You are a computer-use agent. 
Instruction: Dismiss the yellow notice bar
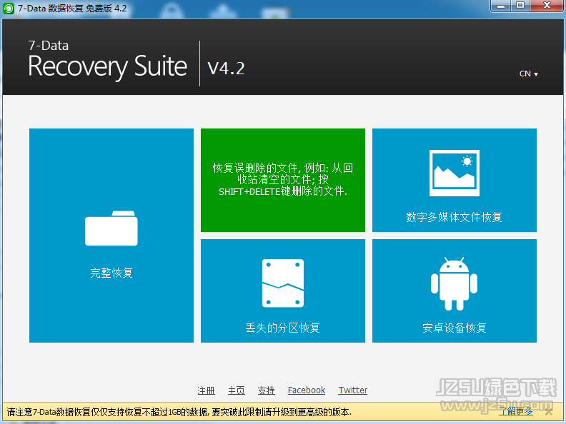(549, 412)
